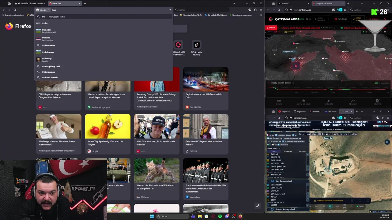Switch to the Multi TV tab
The image size is (392, 220).
coord(30,3)
